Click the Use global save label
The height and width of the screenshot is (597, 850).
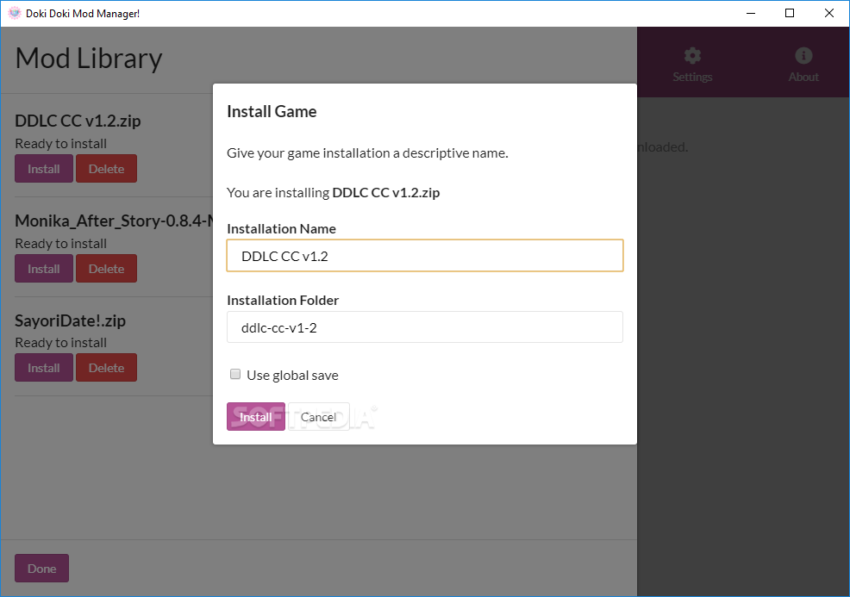(292, 376)
